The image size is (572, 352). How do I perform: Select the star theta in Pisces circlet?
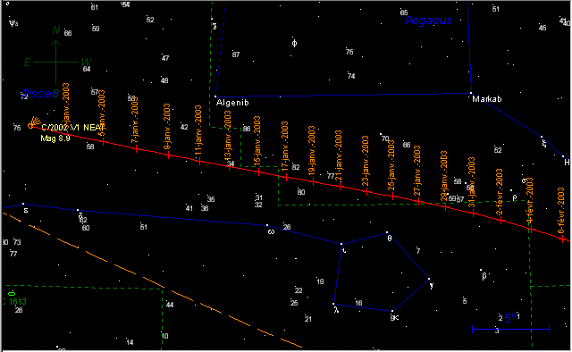click(387, 232)
